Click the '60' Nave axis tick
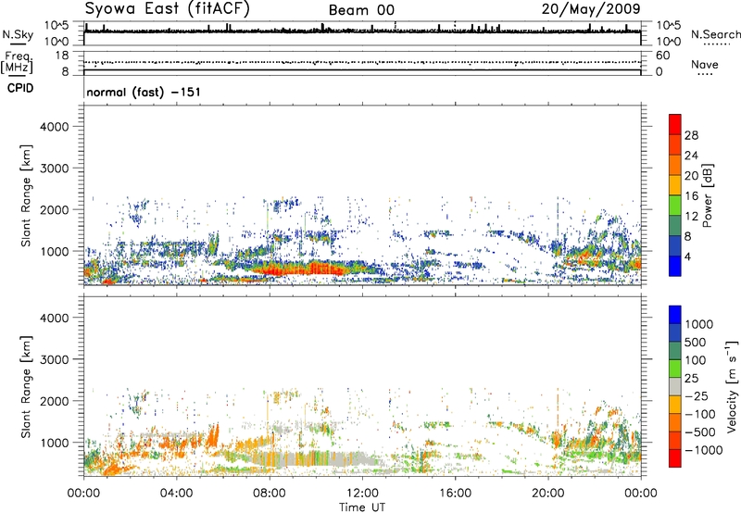Screen dimensions: 741x513 point(662,56)
